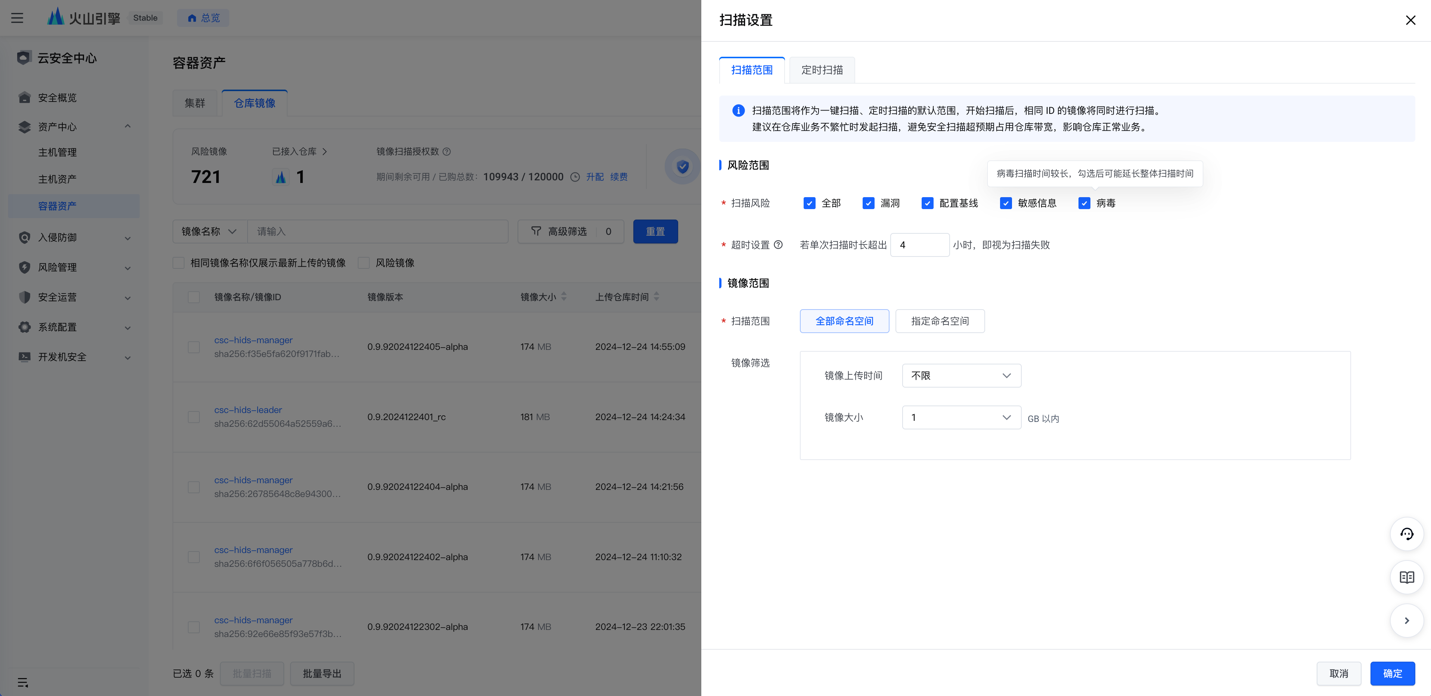The height and width of the screenshot is (696, 1431).
Task: Focus the timeout hours input field
Action: pyautogui.click(x=920, y=245)
